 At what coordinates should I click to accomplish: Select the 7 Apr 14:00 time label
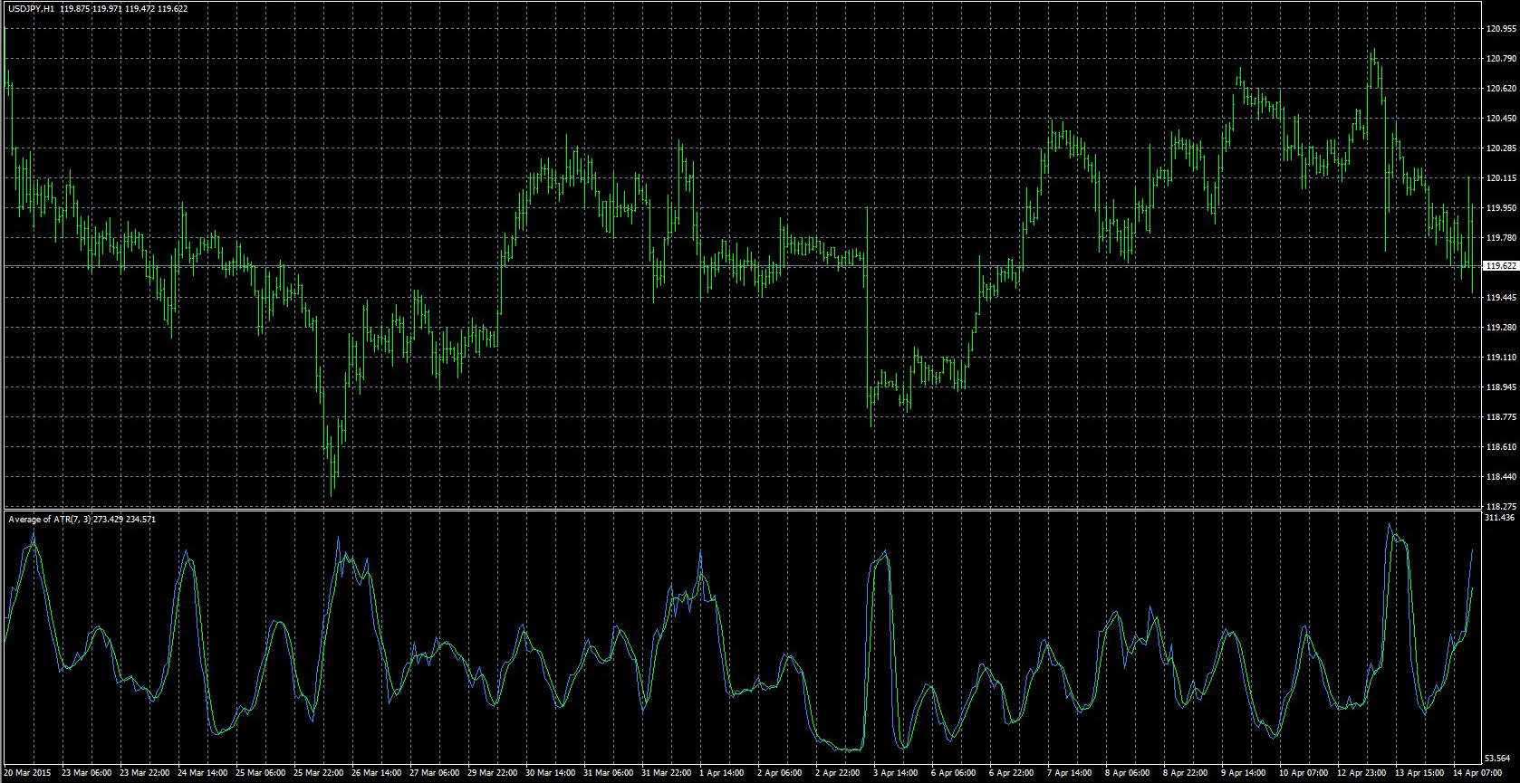coord(1071,773)
